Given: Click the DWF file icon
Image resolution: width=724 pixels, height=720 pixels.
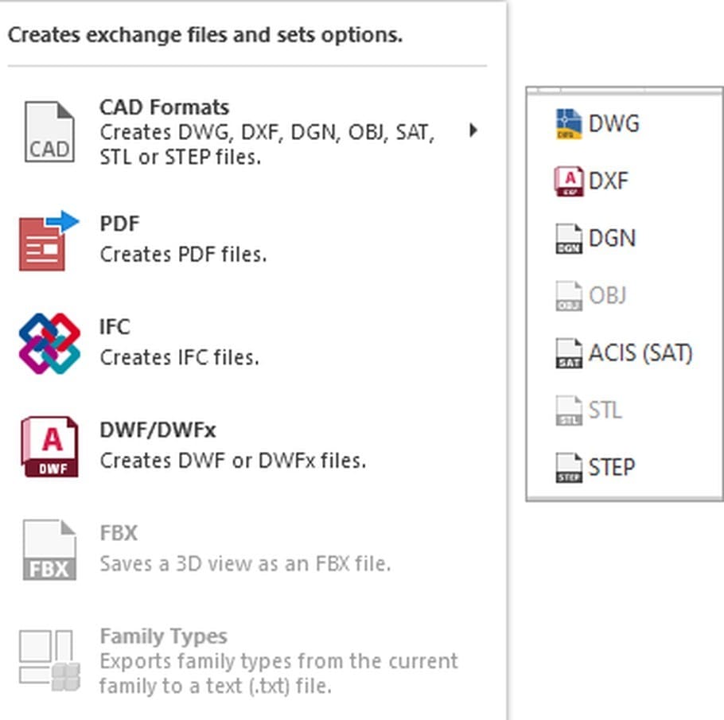Looking at the screenshot, I should [49, 446].
